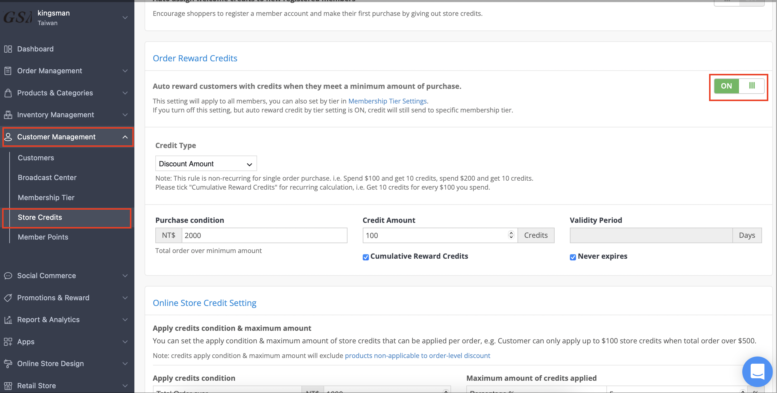
Task: Click the Inventory Management boxes icon
Action: [x=8, y=115]
